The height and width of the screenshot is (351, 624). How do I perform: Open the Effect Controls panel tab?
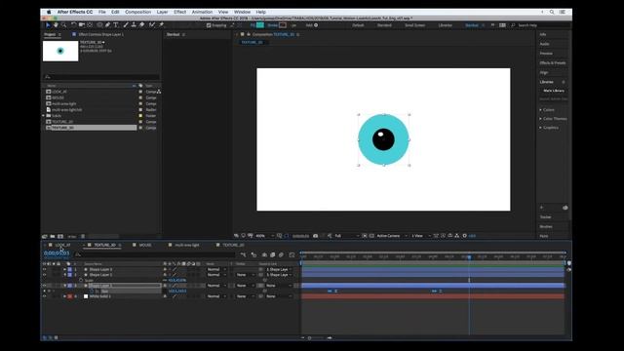101,35
